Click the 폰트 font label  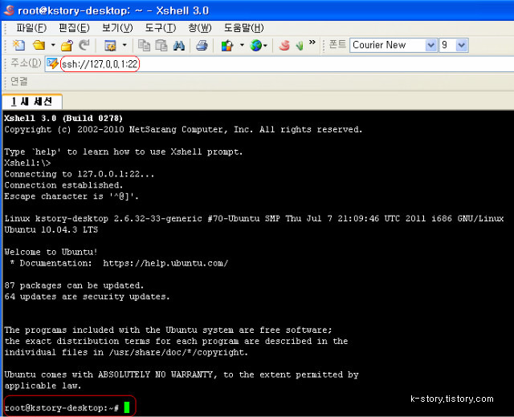pos(337,44)
